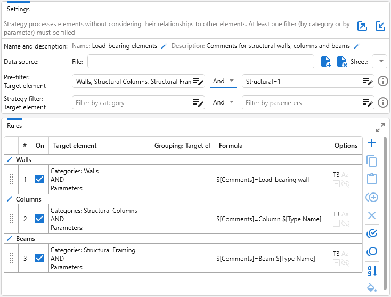The image size is (391, 297).
Task: Toggle T3 option in rule 2
Action: pos(336,214)
